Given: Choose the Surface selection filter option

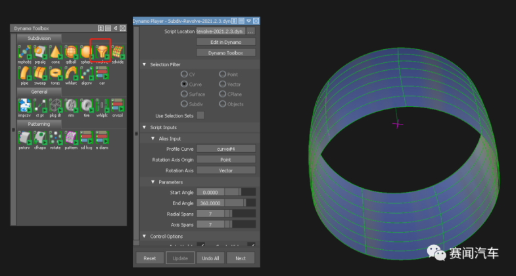Looking at the screenshot, I should [x=183, y=94].
